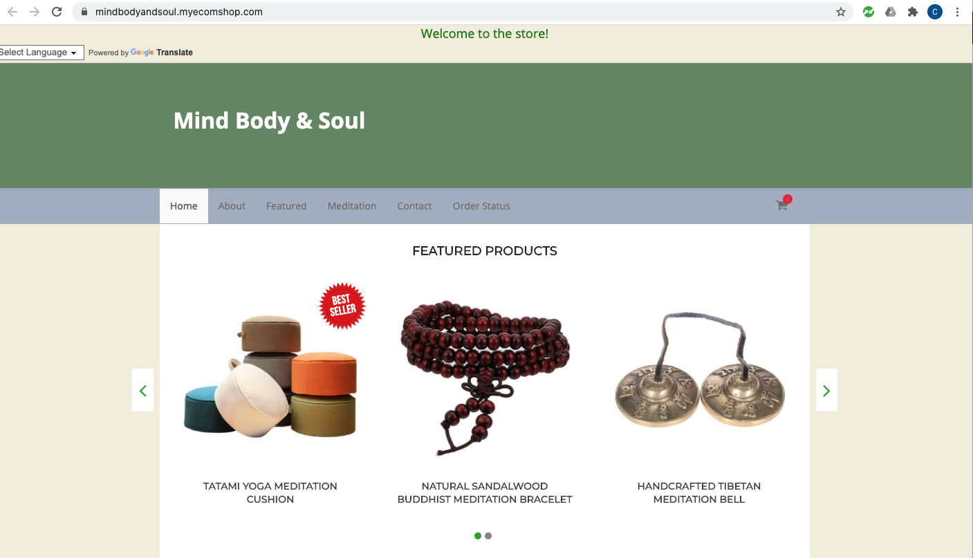973x558 pixels.
Task: Select the first green carousel dot
Action: click(x=478, y=536)
